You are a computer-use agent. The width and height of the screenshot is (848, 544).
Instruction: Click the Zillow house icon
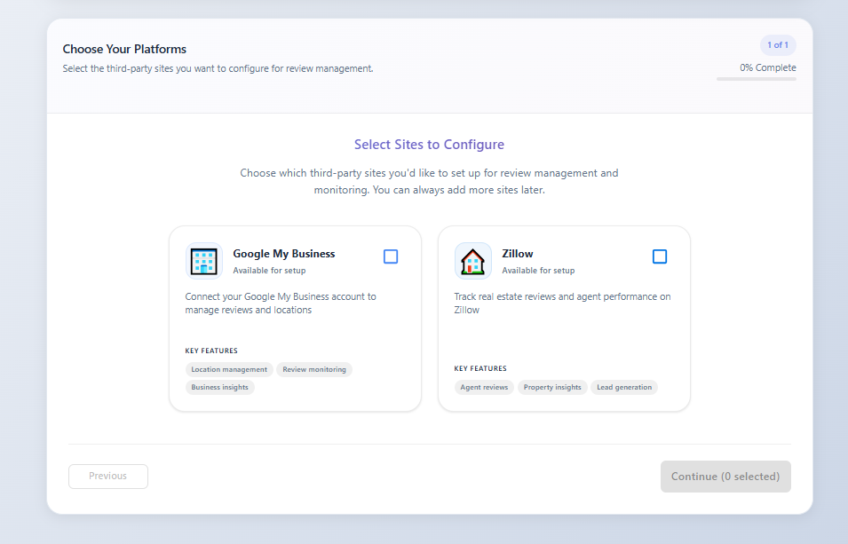coord(472,261)
